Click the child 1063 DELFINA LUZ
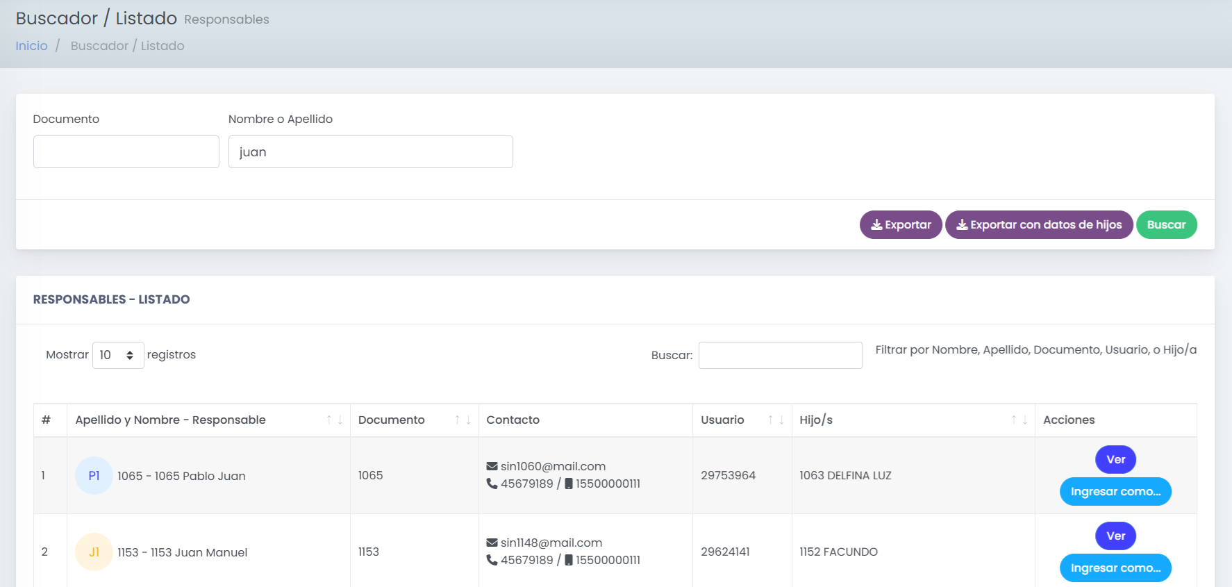Image resolution: width=1232 pixels, height=587 pixels. tap(845, 475)
